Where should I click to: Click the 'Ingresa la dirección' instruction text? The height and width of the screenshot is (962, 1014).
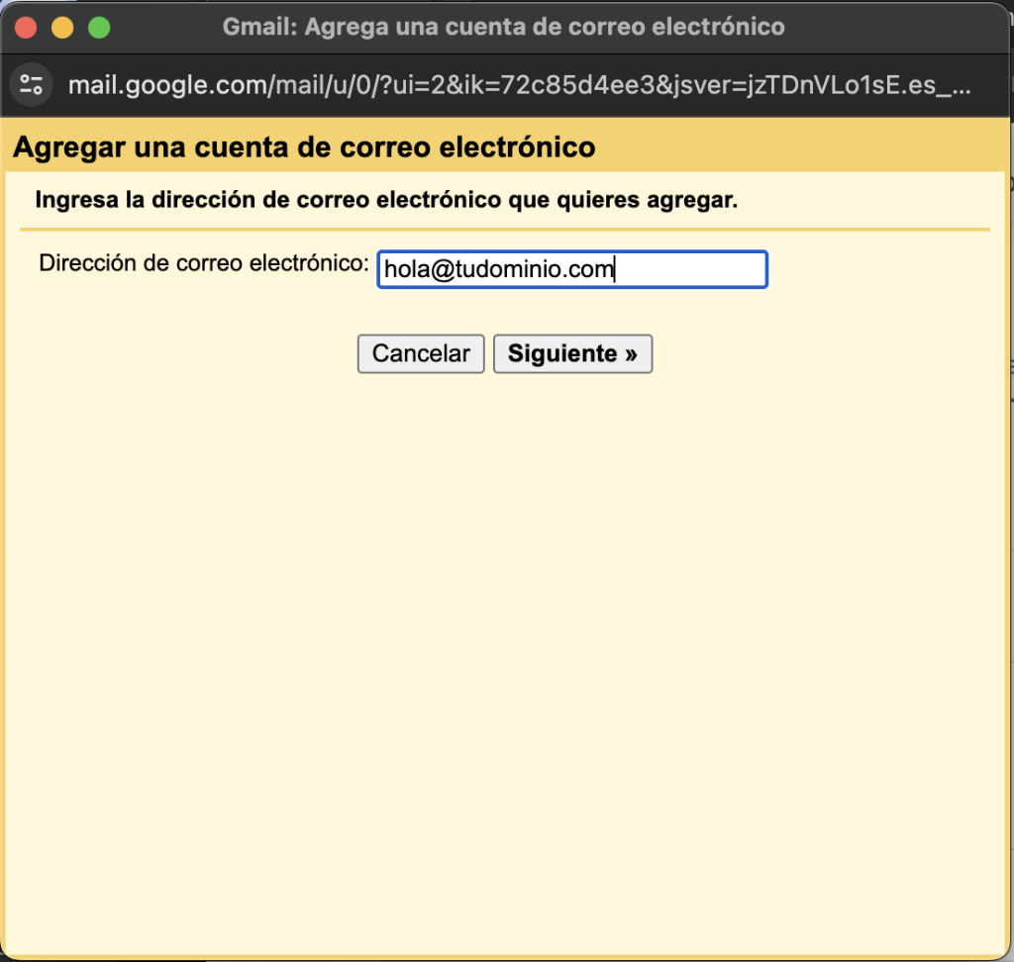pyautogui.click(x=386, y=201)
